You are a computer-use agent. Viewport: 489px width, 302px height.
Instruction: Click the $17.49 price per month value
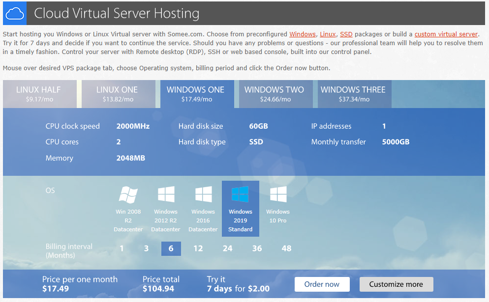(x=56, y=289)
